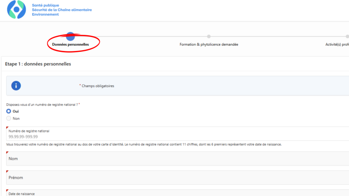Viewport: 349px width, 196px height.
Task: Click the 'Environnement' text in the header
Action: 45,14
